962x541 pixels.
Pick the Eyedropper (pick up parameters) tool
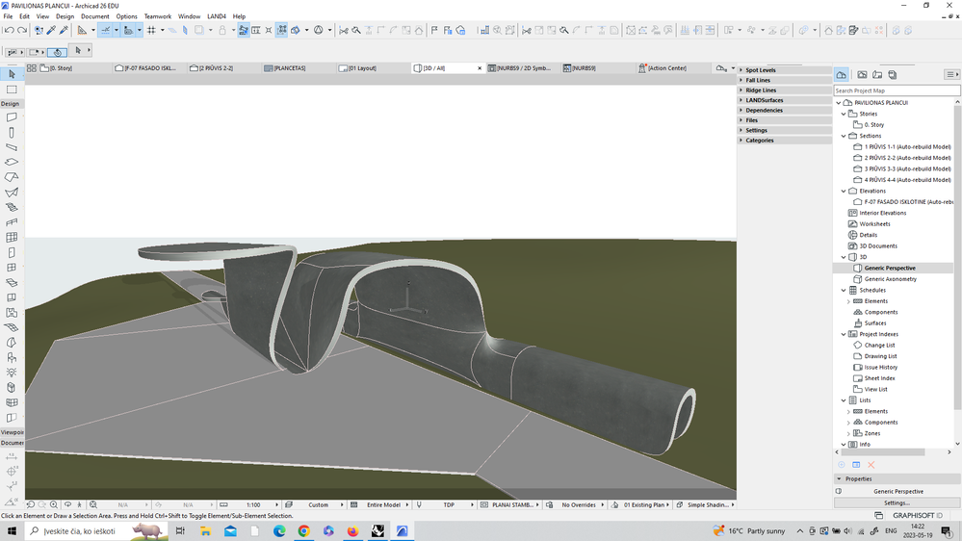(52, 31)
